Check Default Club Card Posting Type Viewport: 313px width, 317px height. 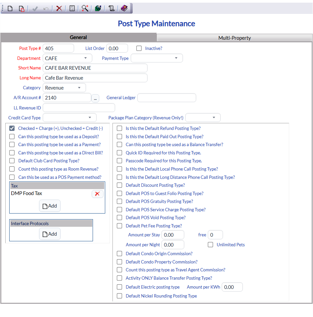12,161
